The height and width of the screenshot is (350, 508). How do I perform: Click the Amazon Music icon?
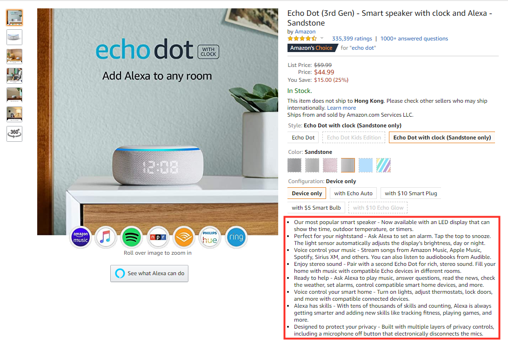pyautogui.click(x=80, y=238)
